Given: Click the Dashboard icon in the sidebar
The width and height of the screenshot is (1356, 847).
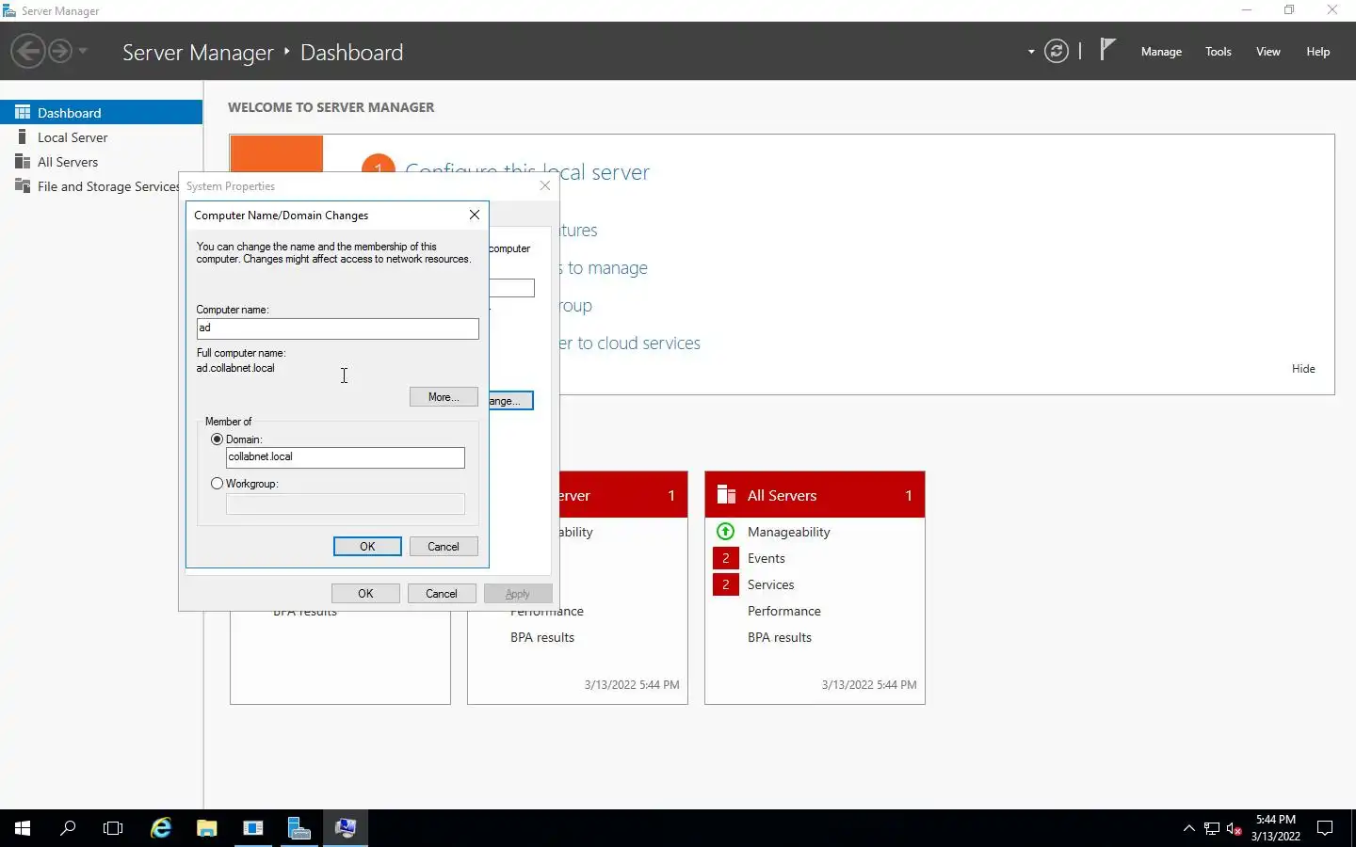Looking at the screenshot, I should point(23,112).
